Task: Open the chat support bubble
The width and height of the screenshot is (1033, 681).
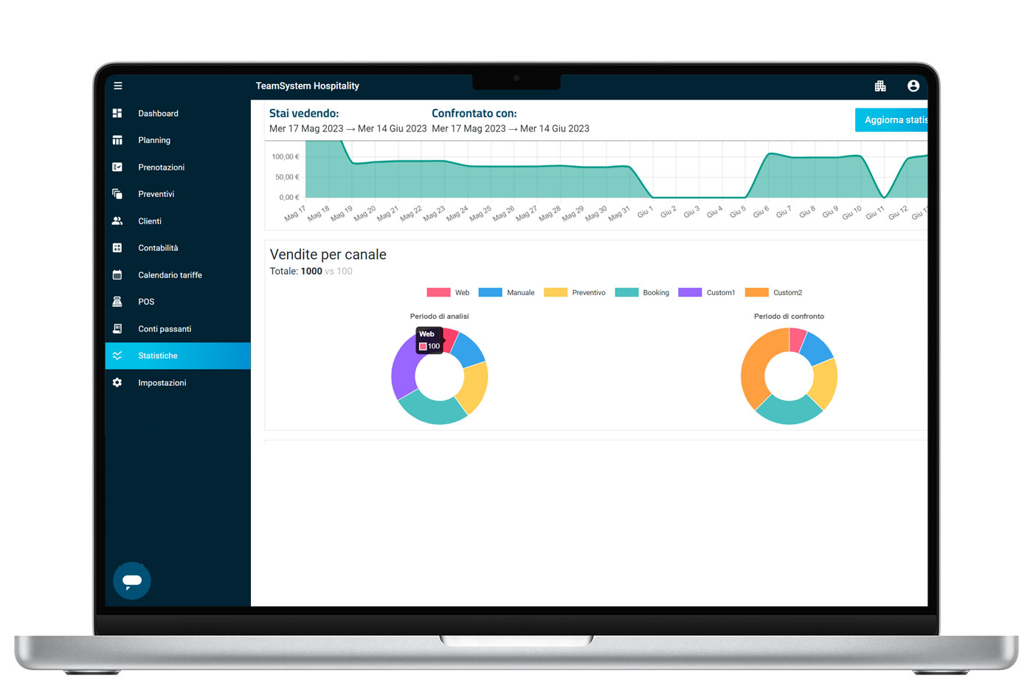Action: click(131, 581)
